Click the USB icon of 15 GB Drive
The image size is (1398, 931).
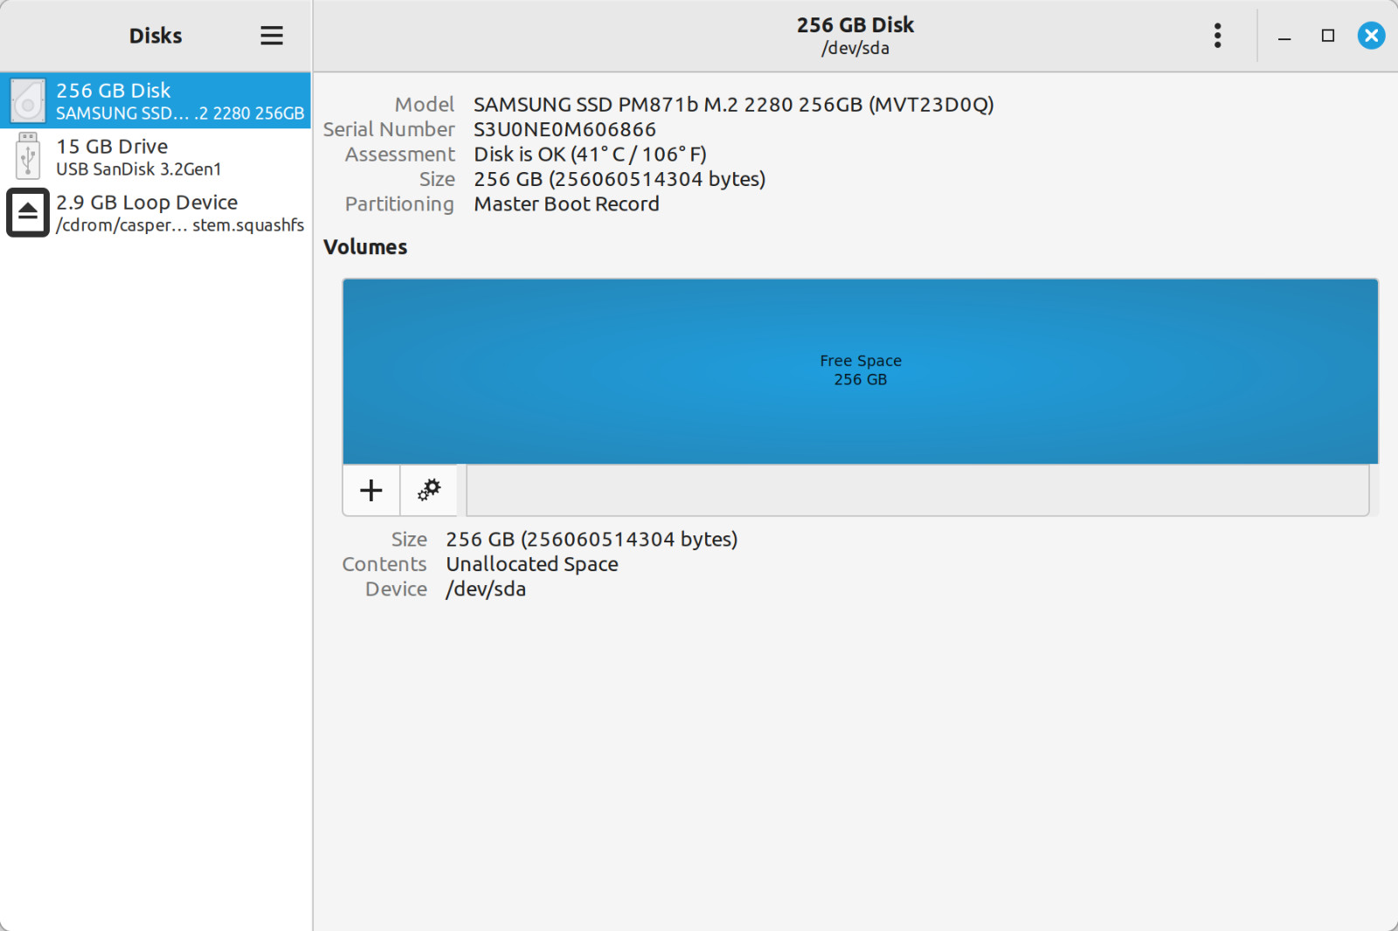coord(28,156)
